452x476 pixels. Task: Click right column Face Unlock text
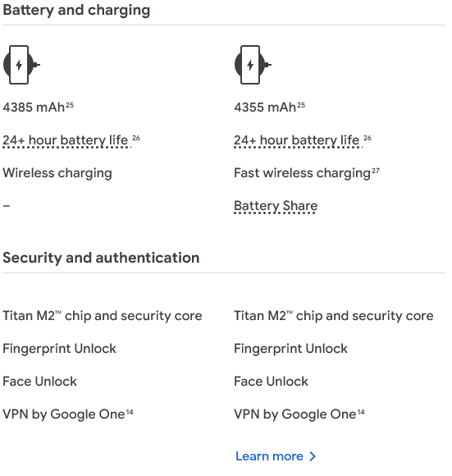click(x=271, y=382)
